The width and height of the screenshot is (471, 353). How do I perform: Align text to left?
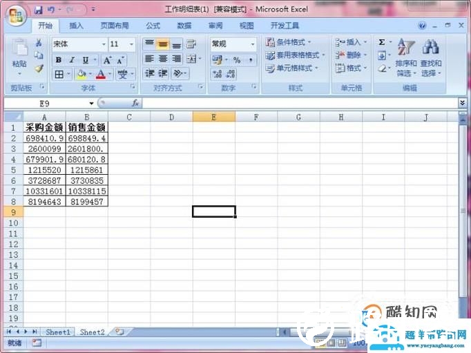[149, 59]
